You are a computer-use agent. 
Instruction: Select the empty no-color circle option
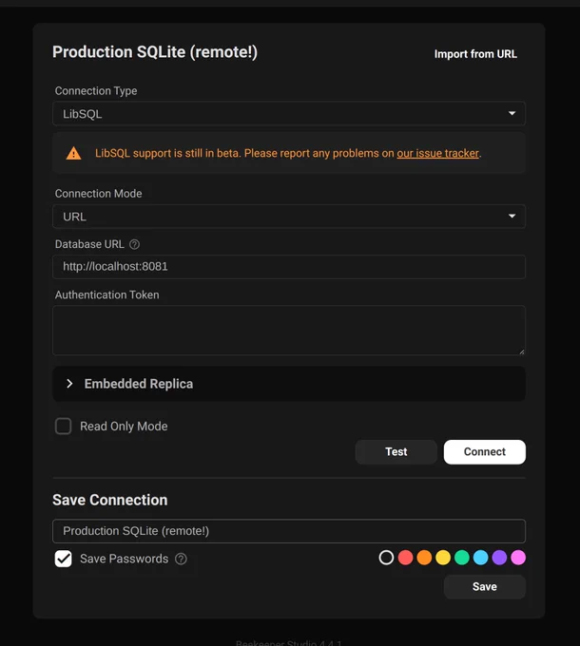pyautogui.click(x=386, y=558)
